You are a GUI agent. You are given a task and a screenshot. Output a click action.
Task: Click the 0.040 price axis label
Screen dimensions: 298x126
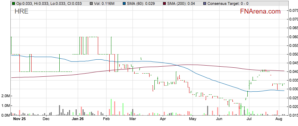point(293,72)
